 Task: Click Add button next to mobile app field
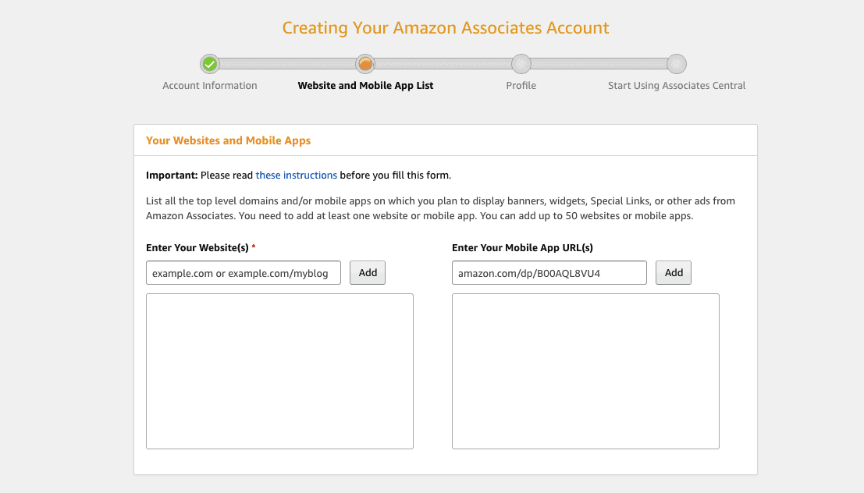click(x=674, y=273)
